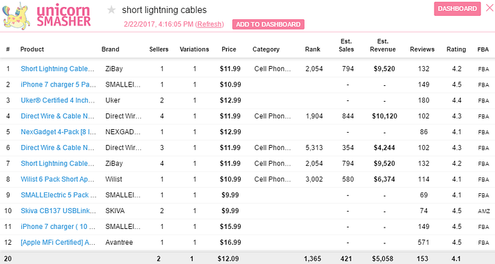Viewport: 495px width, 264px height.
Task: Click the favorite star icon beside search title
Action: [x=111, y=10]
